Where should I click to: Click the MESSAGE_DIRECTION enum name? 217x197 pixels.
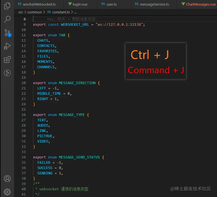[77, 83]
